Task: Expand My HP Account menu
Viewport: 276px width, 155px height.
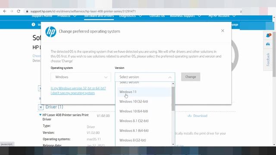Action: click(222, 16)
